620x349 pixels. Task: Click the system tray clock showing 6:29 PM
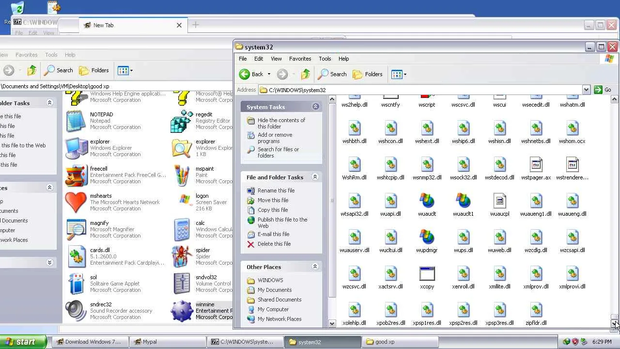click(602, 342)
